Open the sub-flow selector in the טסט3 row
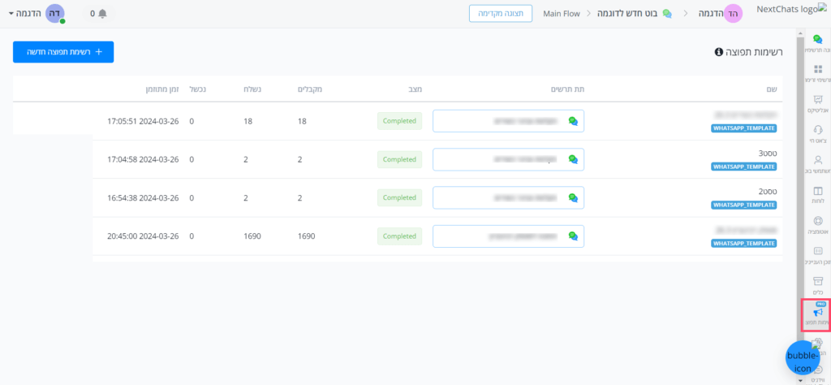This screenshot has height=385, width=831. coord(508,159)
